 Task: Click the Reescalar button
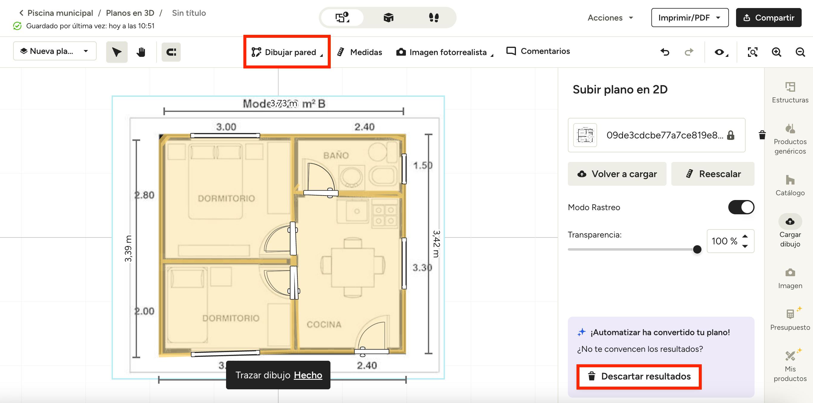point(712,174)
